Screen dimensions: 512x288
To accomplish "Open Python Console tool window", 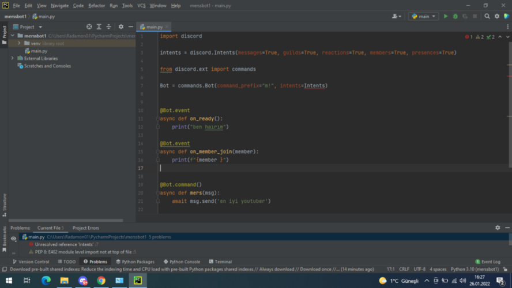I will pyautogui.click(x=182, y=262).
